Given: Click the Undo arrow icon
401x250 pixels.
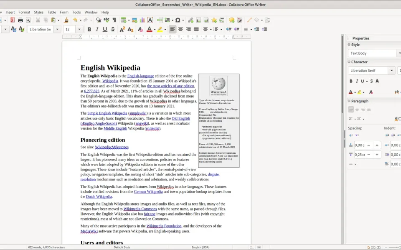Looking at the screenshot, I should [x=75, y=20].
